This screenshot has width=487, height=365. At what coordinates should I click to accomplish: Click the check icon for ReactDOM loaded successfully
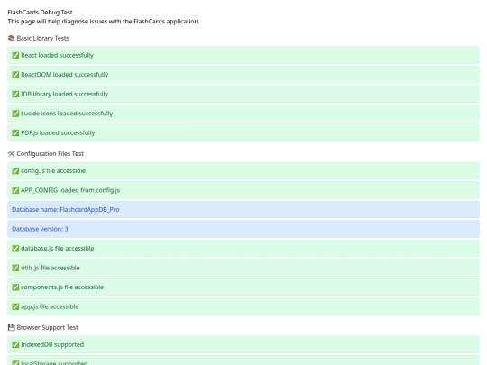point(15,75)
